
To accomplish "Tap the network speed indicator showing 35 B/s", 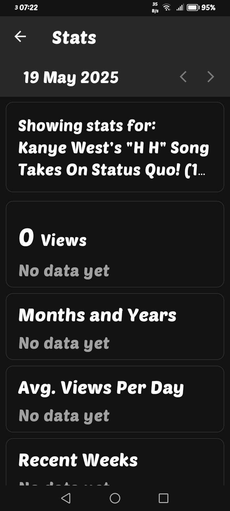I will tap(155, 8).
